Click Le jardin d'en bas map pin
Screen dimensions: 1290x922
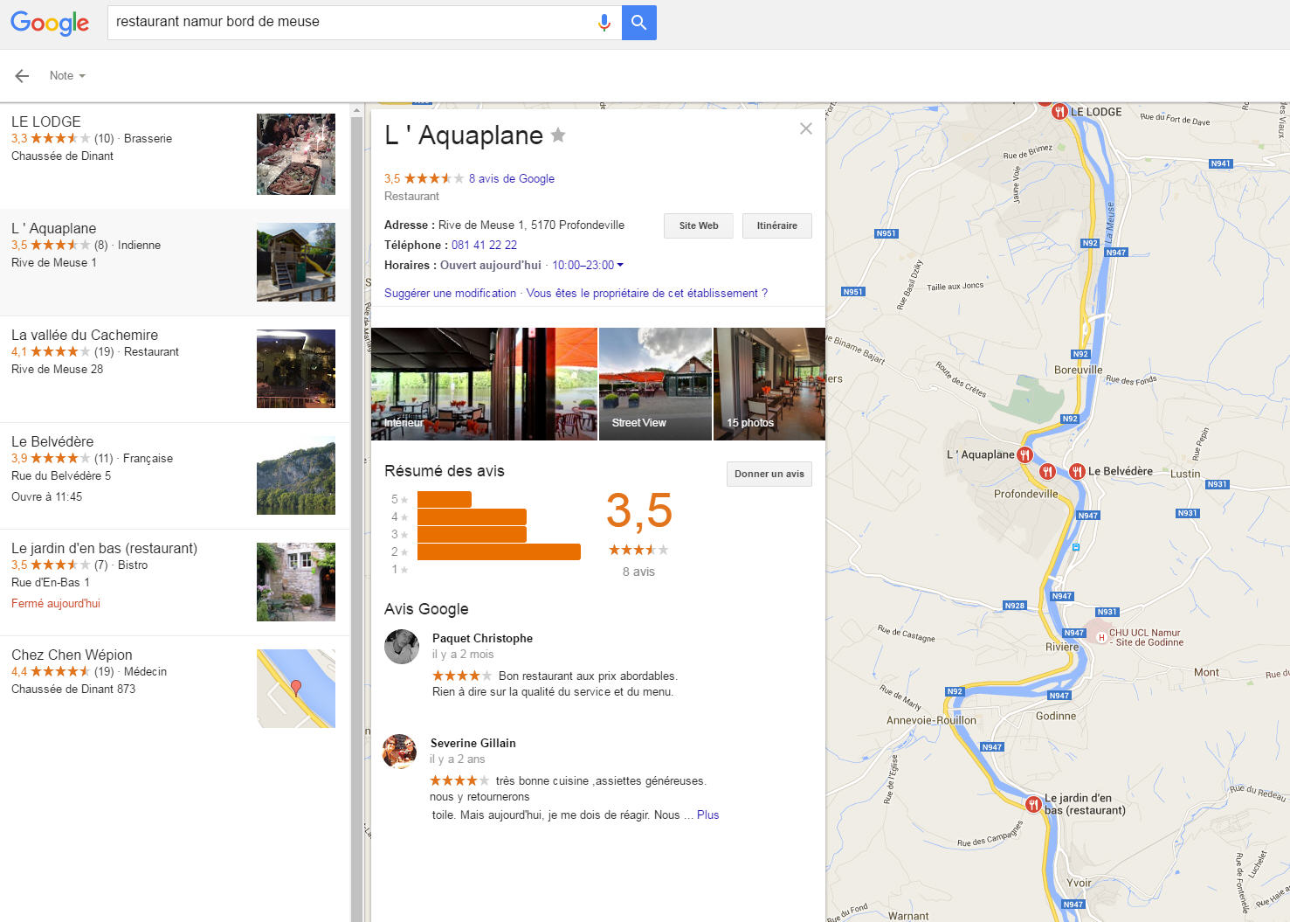click(x=1033, y=804)
